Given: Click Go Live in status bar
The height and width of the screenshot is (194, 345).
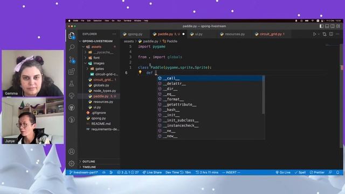Looking at the screenshot, I should coord(283,172).
